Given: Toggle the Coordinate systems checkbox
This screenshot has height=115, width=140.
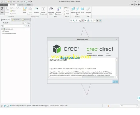Looking at the screenshot, I should pyautogui.click(x=4, y=33).
